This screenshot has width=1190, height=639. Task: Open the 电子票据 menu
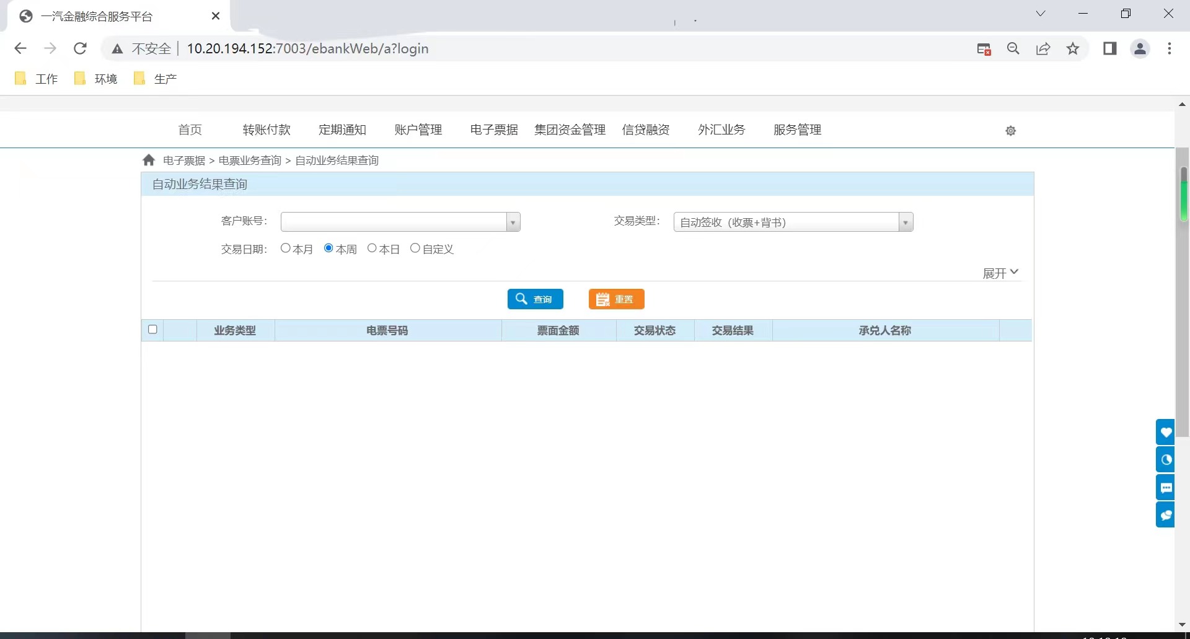494,130
